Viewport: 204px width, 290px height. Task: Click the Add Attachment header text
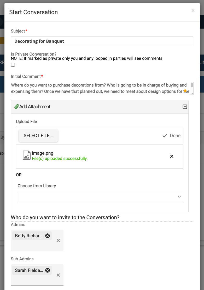coord(35,107)
